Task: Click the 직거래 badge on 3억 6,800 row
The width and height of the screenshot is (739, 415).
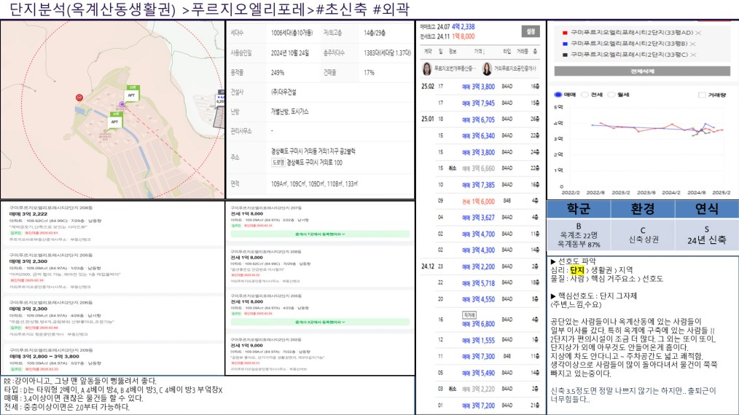Action: [x=469, y=315]
